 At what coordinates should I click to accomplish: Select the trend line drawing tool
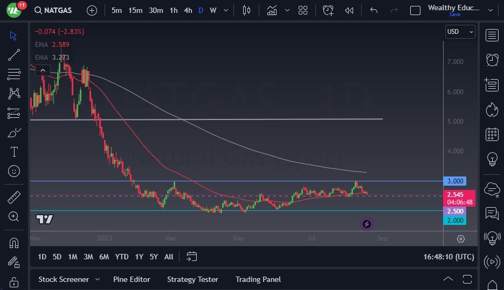14,55
